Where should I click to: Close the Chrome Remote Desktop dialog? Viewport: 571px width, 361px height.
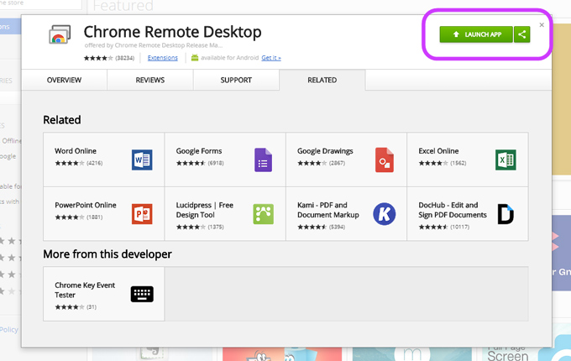tap(542, 24)
